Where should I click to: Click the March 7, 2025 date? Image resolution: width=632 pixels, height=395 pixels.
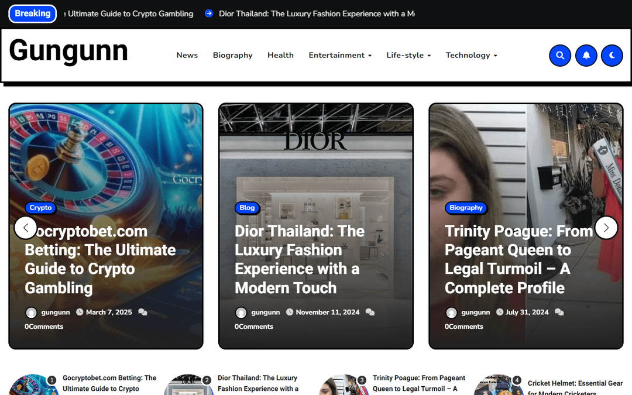pos(109,312)
